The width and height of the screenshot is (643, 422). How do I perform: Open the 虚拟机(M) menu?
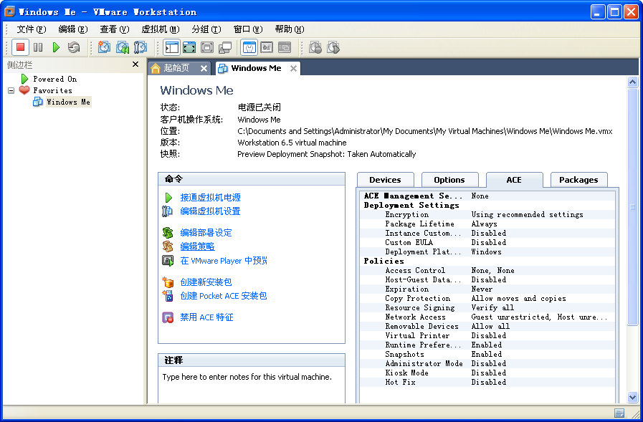161,29
